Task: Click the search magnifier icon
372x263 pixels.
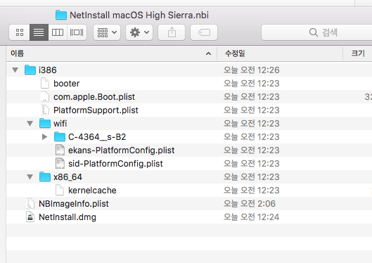Action: tap(314, 32)
